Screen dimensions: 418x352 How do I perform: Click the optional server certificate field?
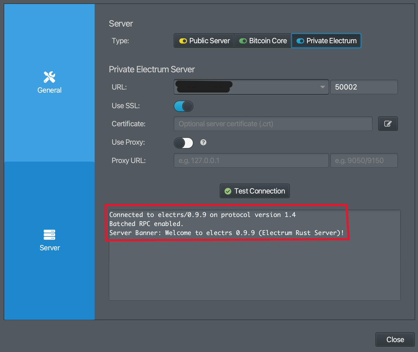click(273, 124)
